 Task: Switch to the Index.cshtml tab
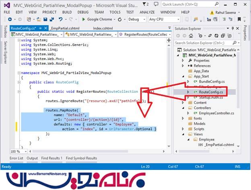(103, 29)
